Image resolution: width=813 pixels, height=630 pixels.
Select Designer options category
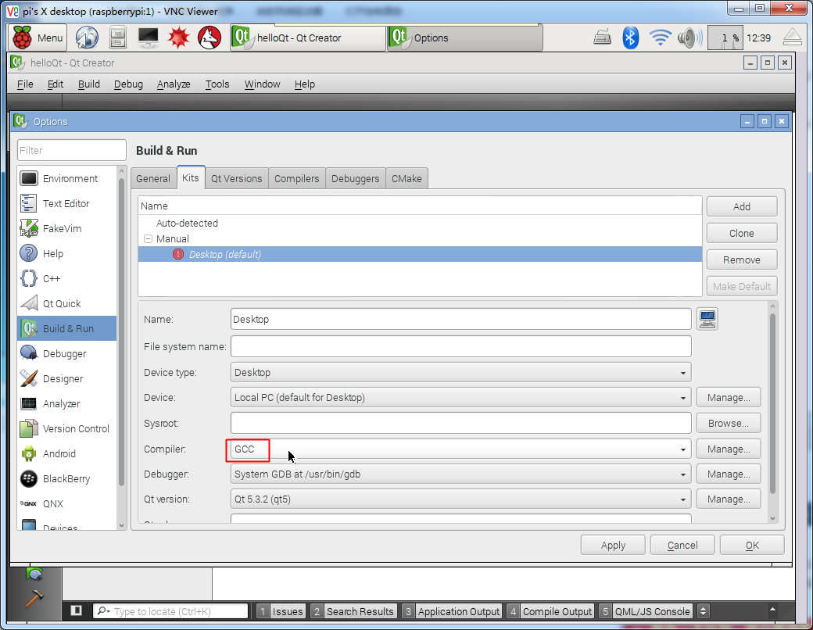click(67, 378)
